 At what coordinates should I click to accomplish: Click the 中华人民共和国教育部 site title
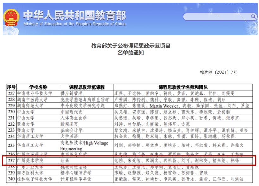[x=74, y=15]
